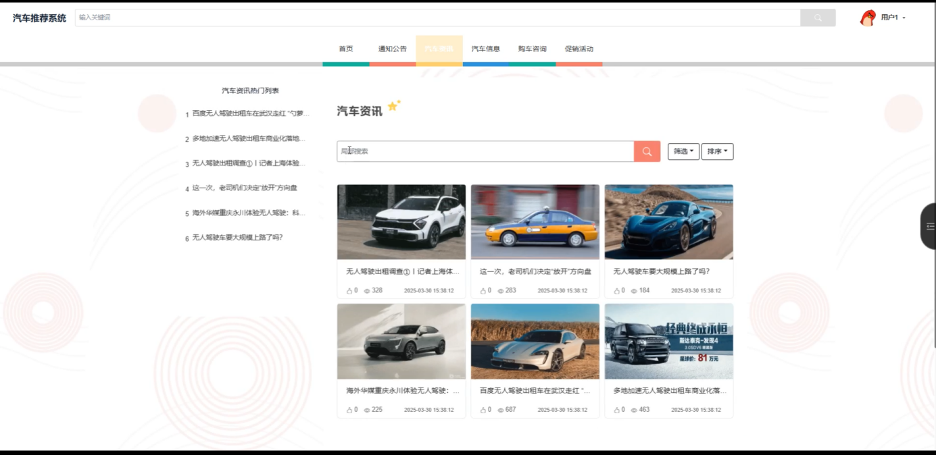936x455 pixels.
Task: Click the star icon beside 汽车资讯 heading
Action: tap(393, 105)
